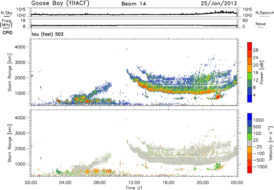Image resolution: width=274 pixels, height=190 pixels.
Task: Click the 25/Jan/2012 date label
Action: [x=219, y=3]
